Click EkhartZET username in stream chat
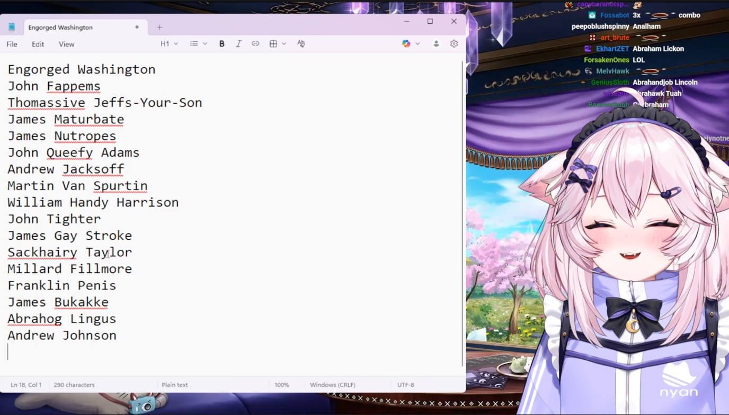The height and width of the screenshot is (415, 729). [612, 49]
